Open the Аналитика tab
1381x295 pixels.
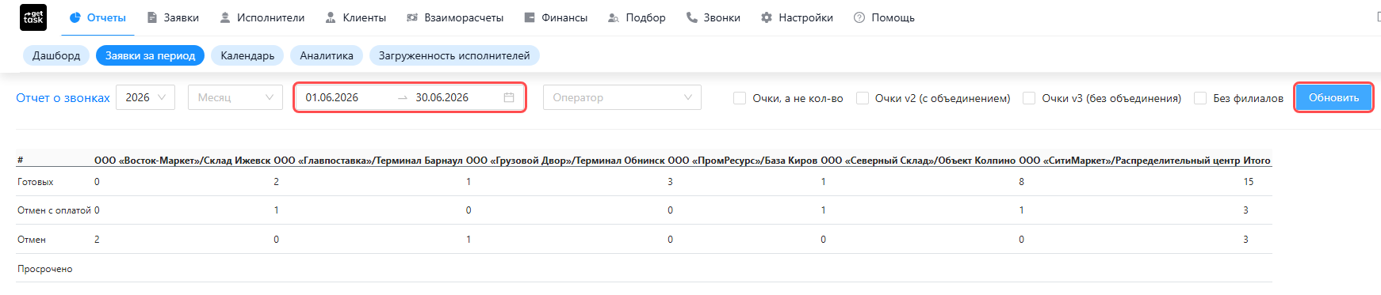[x=327, y=55]
